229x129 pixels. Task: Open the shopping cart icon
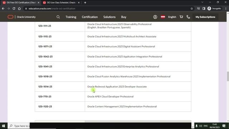[181, 17]
